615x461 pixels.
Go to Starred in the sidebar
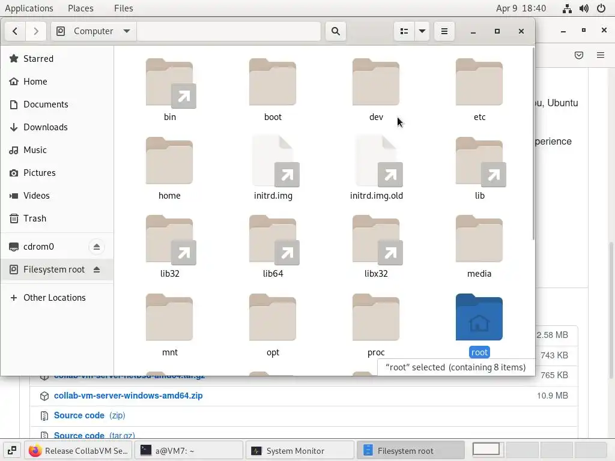click(x=57, y=58)
